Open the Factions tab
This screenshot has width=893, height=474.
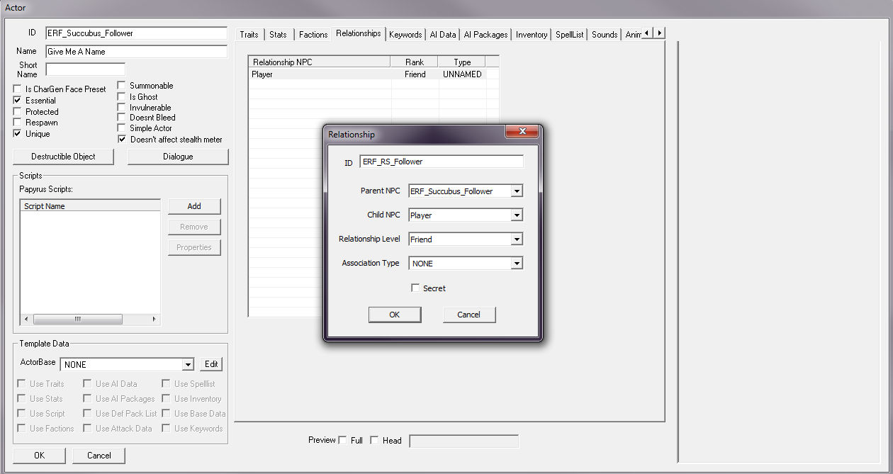pyautogui.click(x=313, y=35)
